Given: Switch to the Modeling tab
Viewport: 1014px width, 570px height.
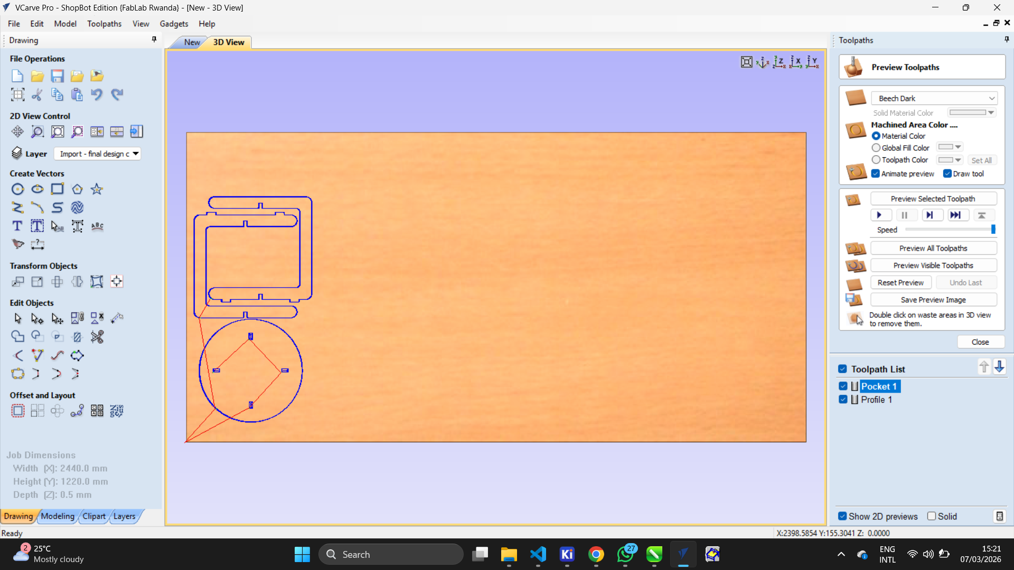Looking at the screenshot, I should coord(58,516).
